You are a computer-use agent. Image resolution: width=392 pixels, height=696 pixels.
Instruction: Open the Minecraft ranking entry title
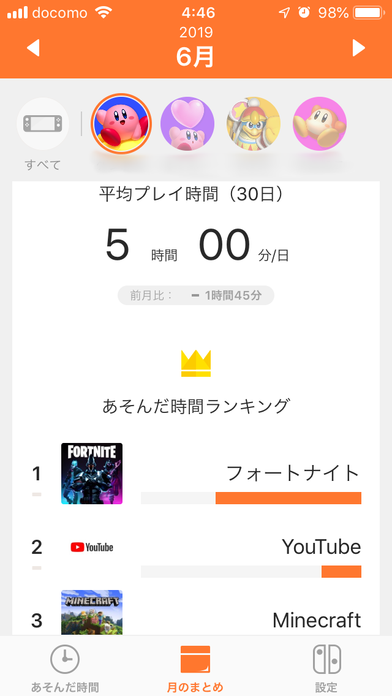[317, 620]
